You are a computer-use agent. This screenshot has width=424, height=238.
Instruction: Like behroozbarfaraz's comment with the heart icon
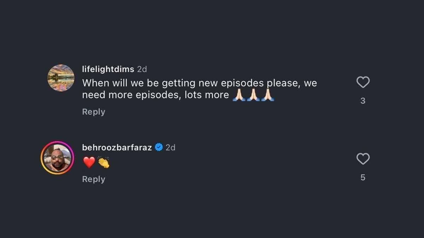(363, 159)
